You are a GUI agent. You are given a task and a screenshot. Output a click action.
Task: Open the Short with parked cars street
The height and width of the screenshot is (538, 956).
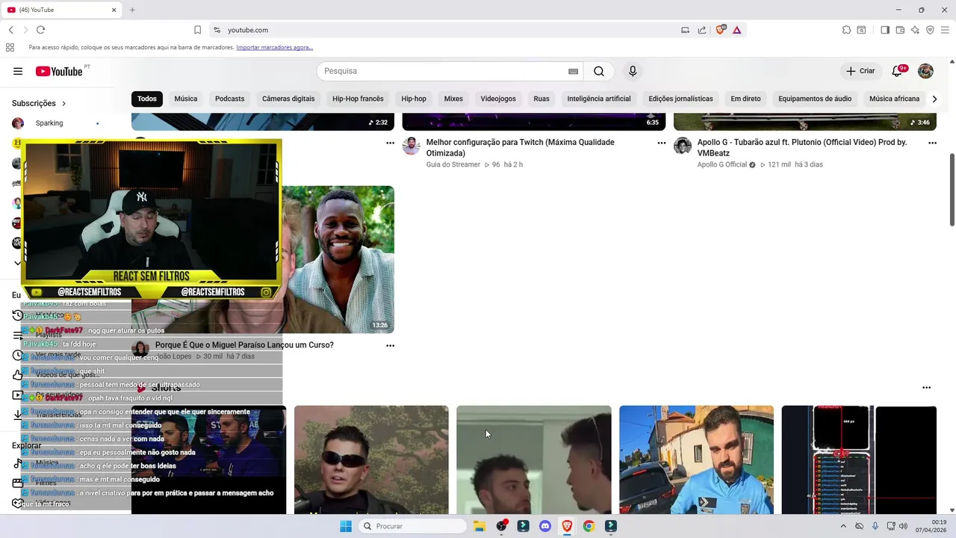tap(696, 460)
